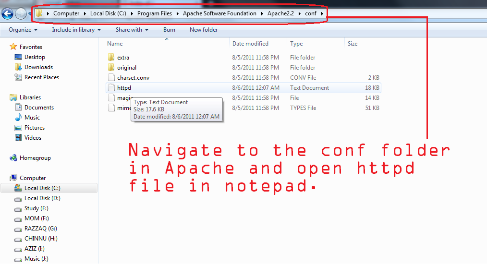
Task: Select the original folder name
Action: pyautogui.click(x=127, y=68)
